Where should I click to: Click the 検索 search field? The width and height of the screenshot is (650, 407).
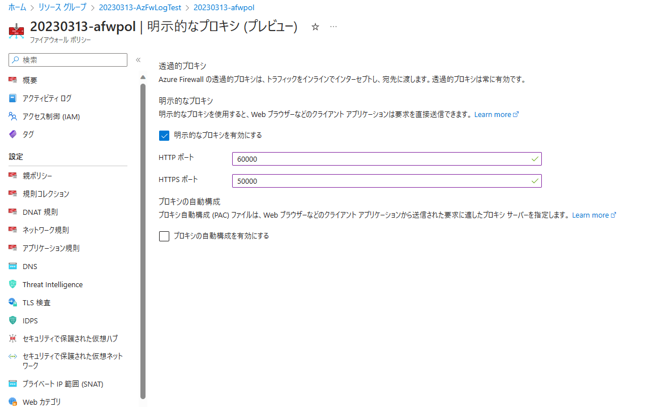point(68,60)
